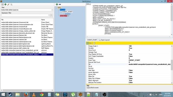Launch Google Chrome from the taskbar
This screenshot has height=97, width=173.
pyautogui.click(x=42, y=95)
